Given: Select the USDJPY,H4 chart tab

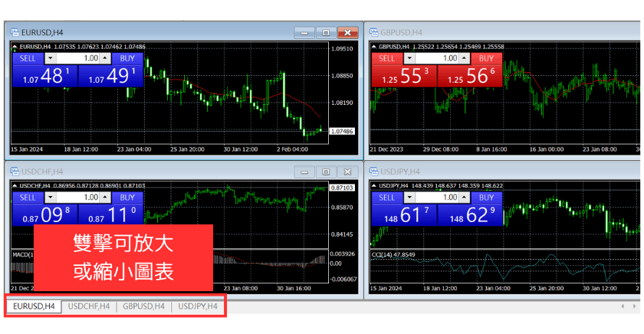Looking at the screenshot, I should tap(198, 306).
